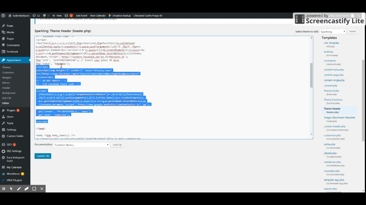The image size is (366, 205).
Task: Open the Function Name documentation dropdown
Action: click(x=81, y=145)
